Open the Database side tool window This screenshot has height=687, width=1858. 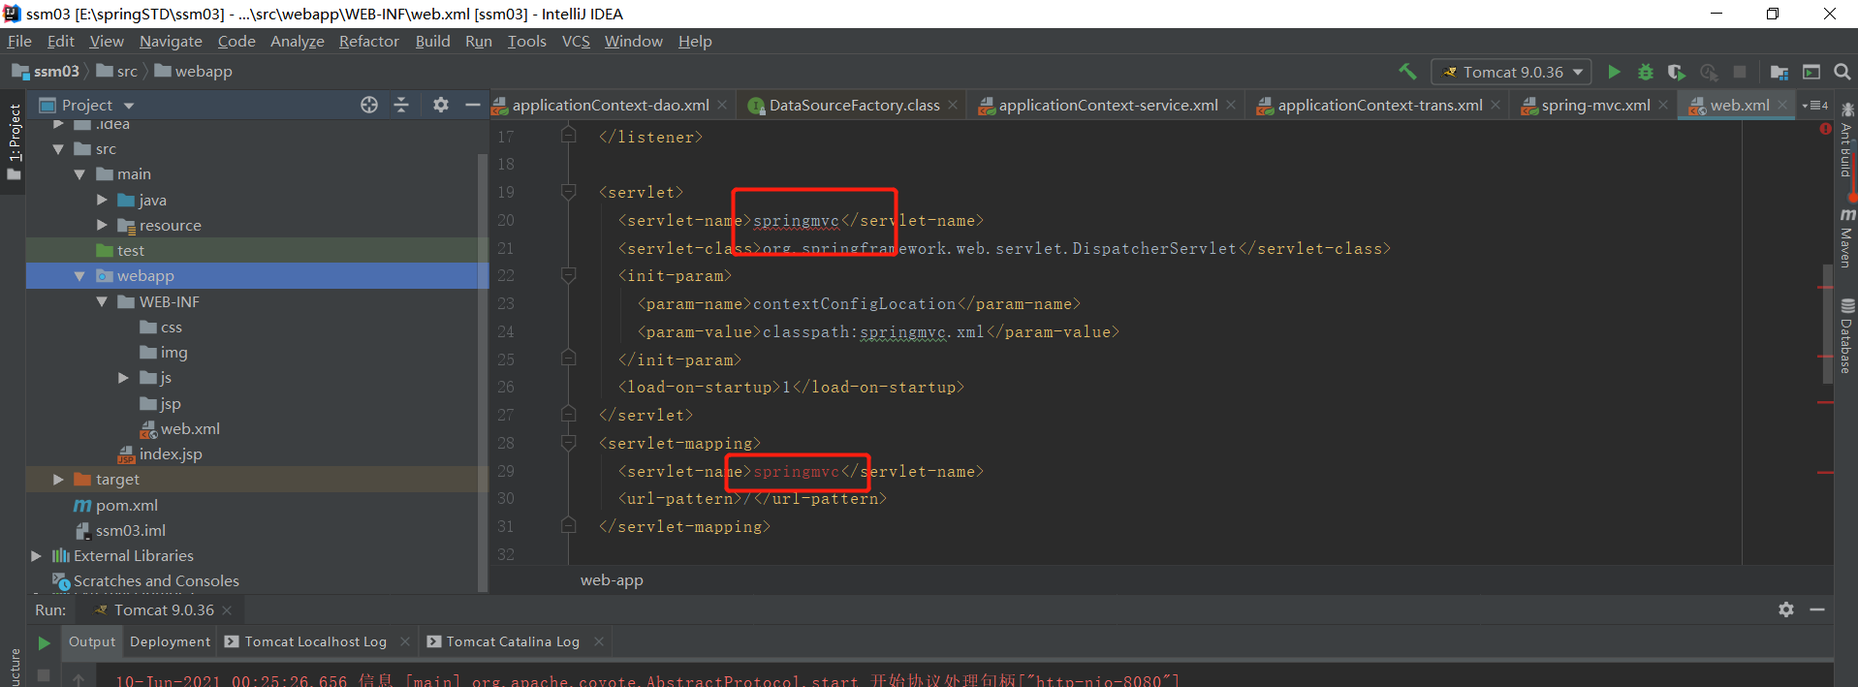pos(1847,336)
